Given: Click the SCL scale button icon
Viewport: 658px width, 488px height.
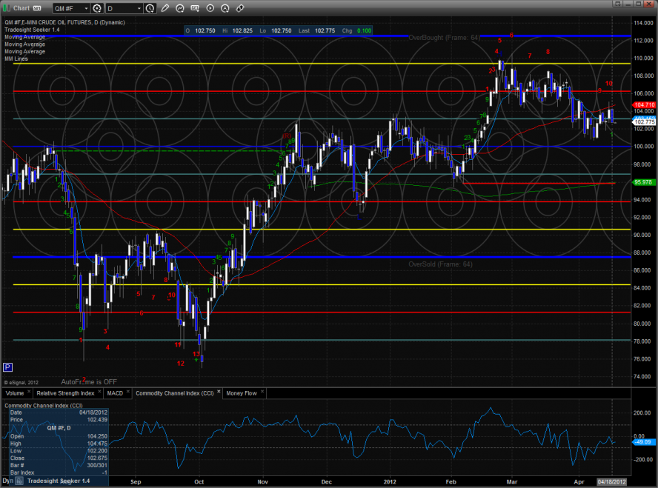Looking at the screenshot, I should click(x=195, y=9).
